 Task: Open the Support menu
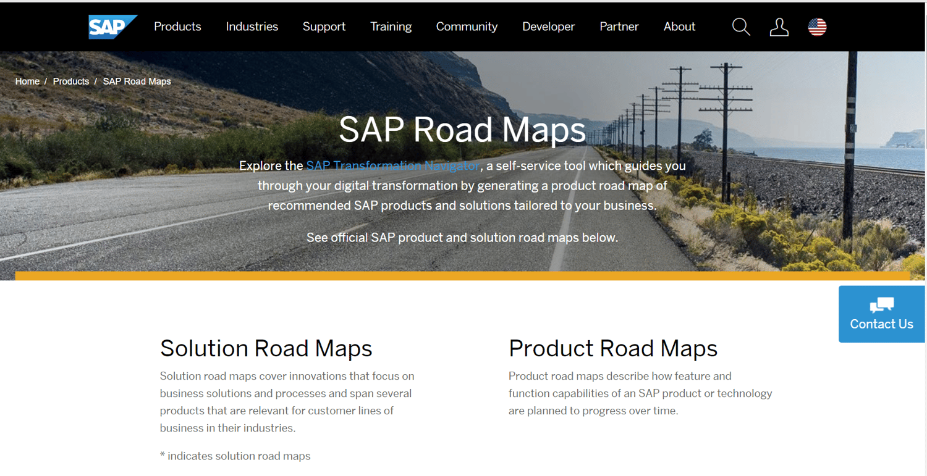pos(324,27)
